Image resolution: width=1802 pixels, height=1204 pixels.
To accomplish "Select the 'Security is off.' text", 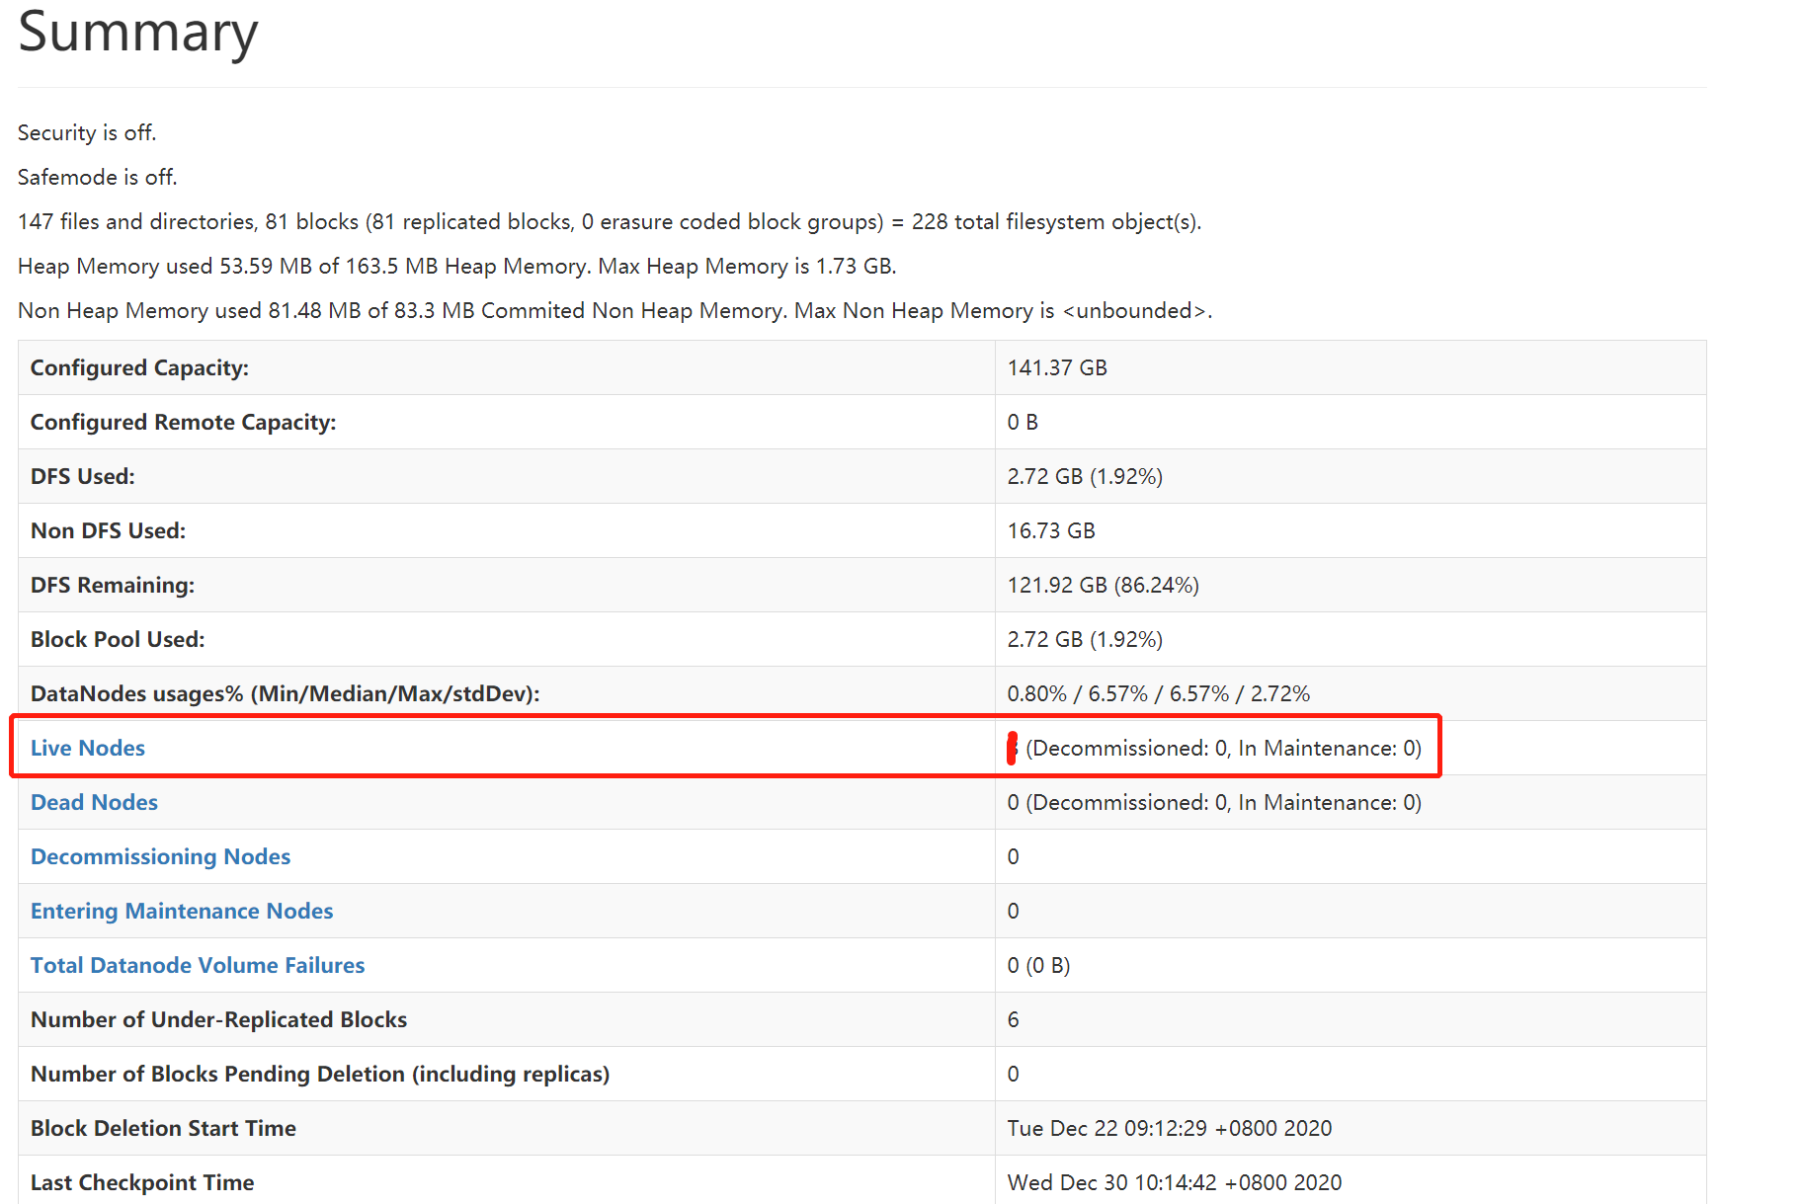I will point(87,132).
